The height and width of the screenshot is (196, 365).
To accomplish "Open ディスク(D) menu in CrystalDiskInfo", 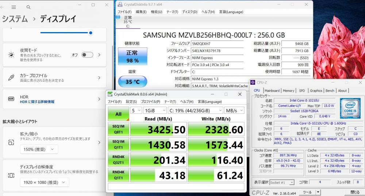I will (x=190, y=12).
